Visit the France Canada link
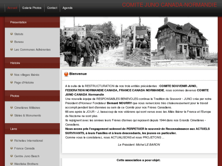This screenshot has width=222, height=166. [24, 148]
